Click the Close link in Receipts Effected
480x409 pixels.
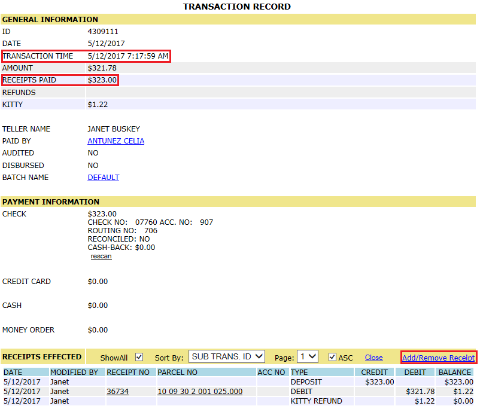click(373, 358)
